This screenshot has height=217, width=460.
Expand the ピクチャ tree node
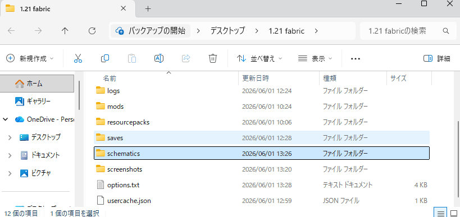10,173
